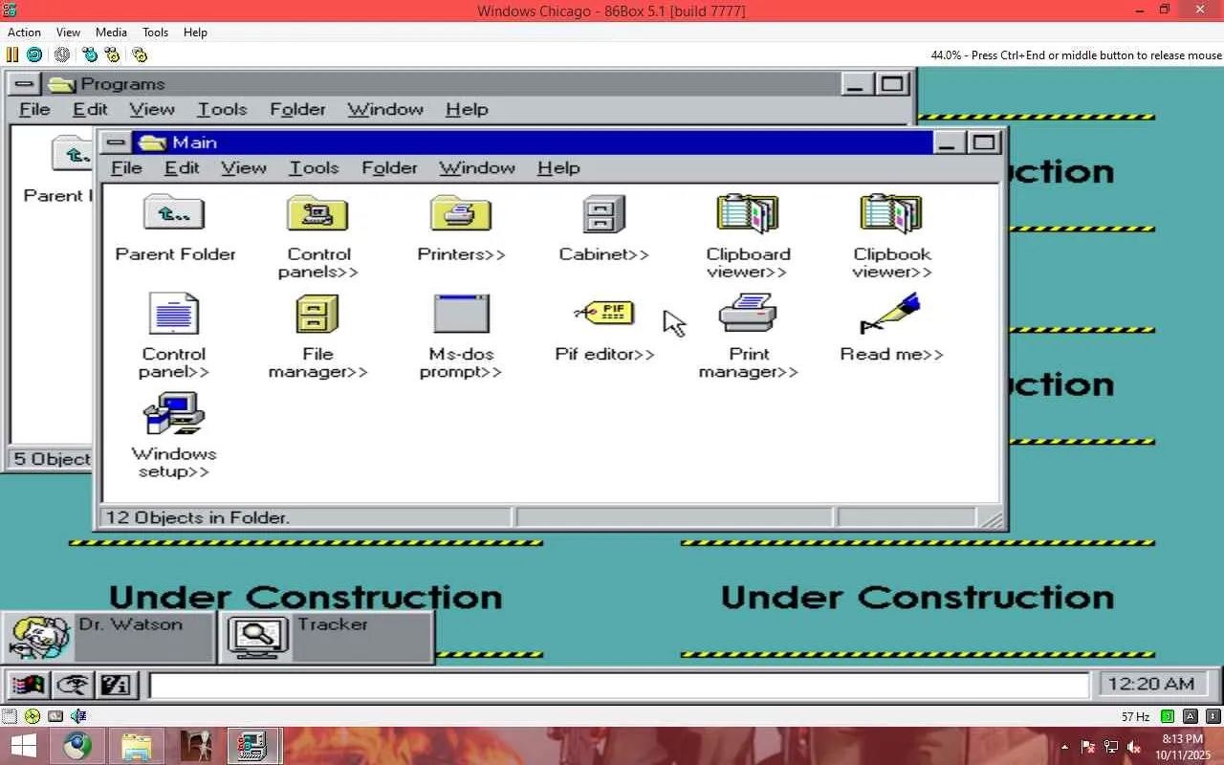Click the '57 Hz' refresh rate in status bar

(1135, 716)
